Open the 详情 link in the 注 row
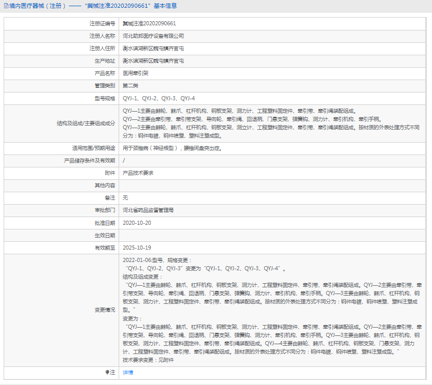Viewport: 432px width, 385px height. tap(128, 373)
